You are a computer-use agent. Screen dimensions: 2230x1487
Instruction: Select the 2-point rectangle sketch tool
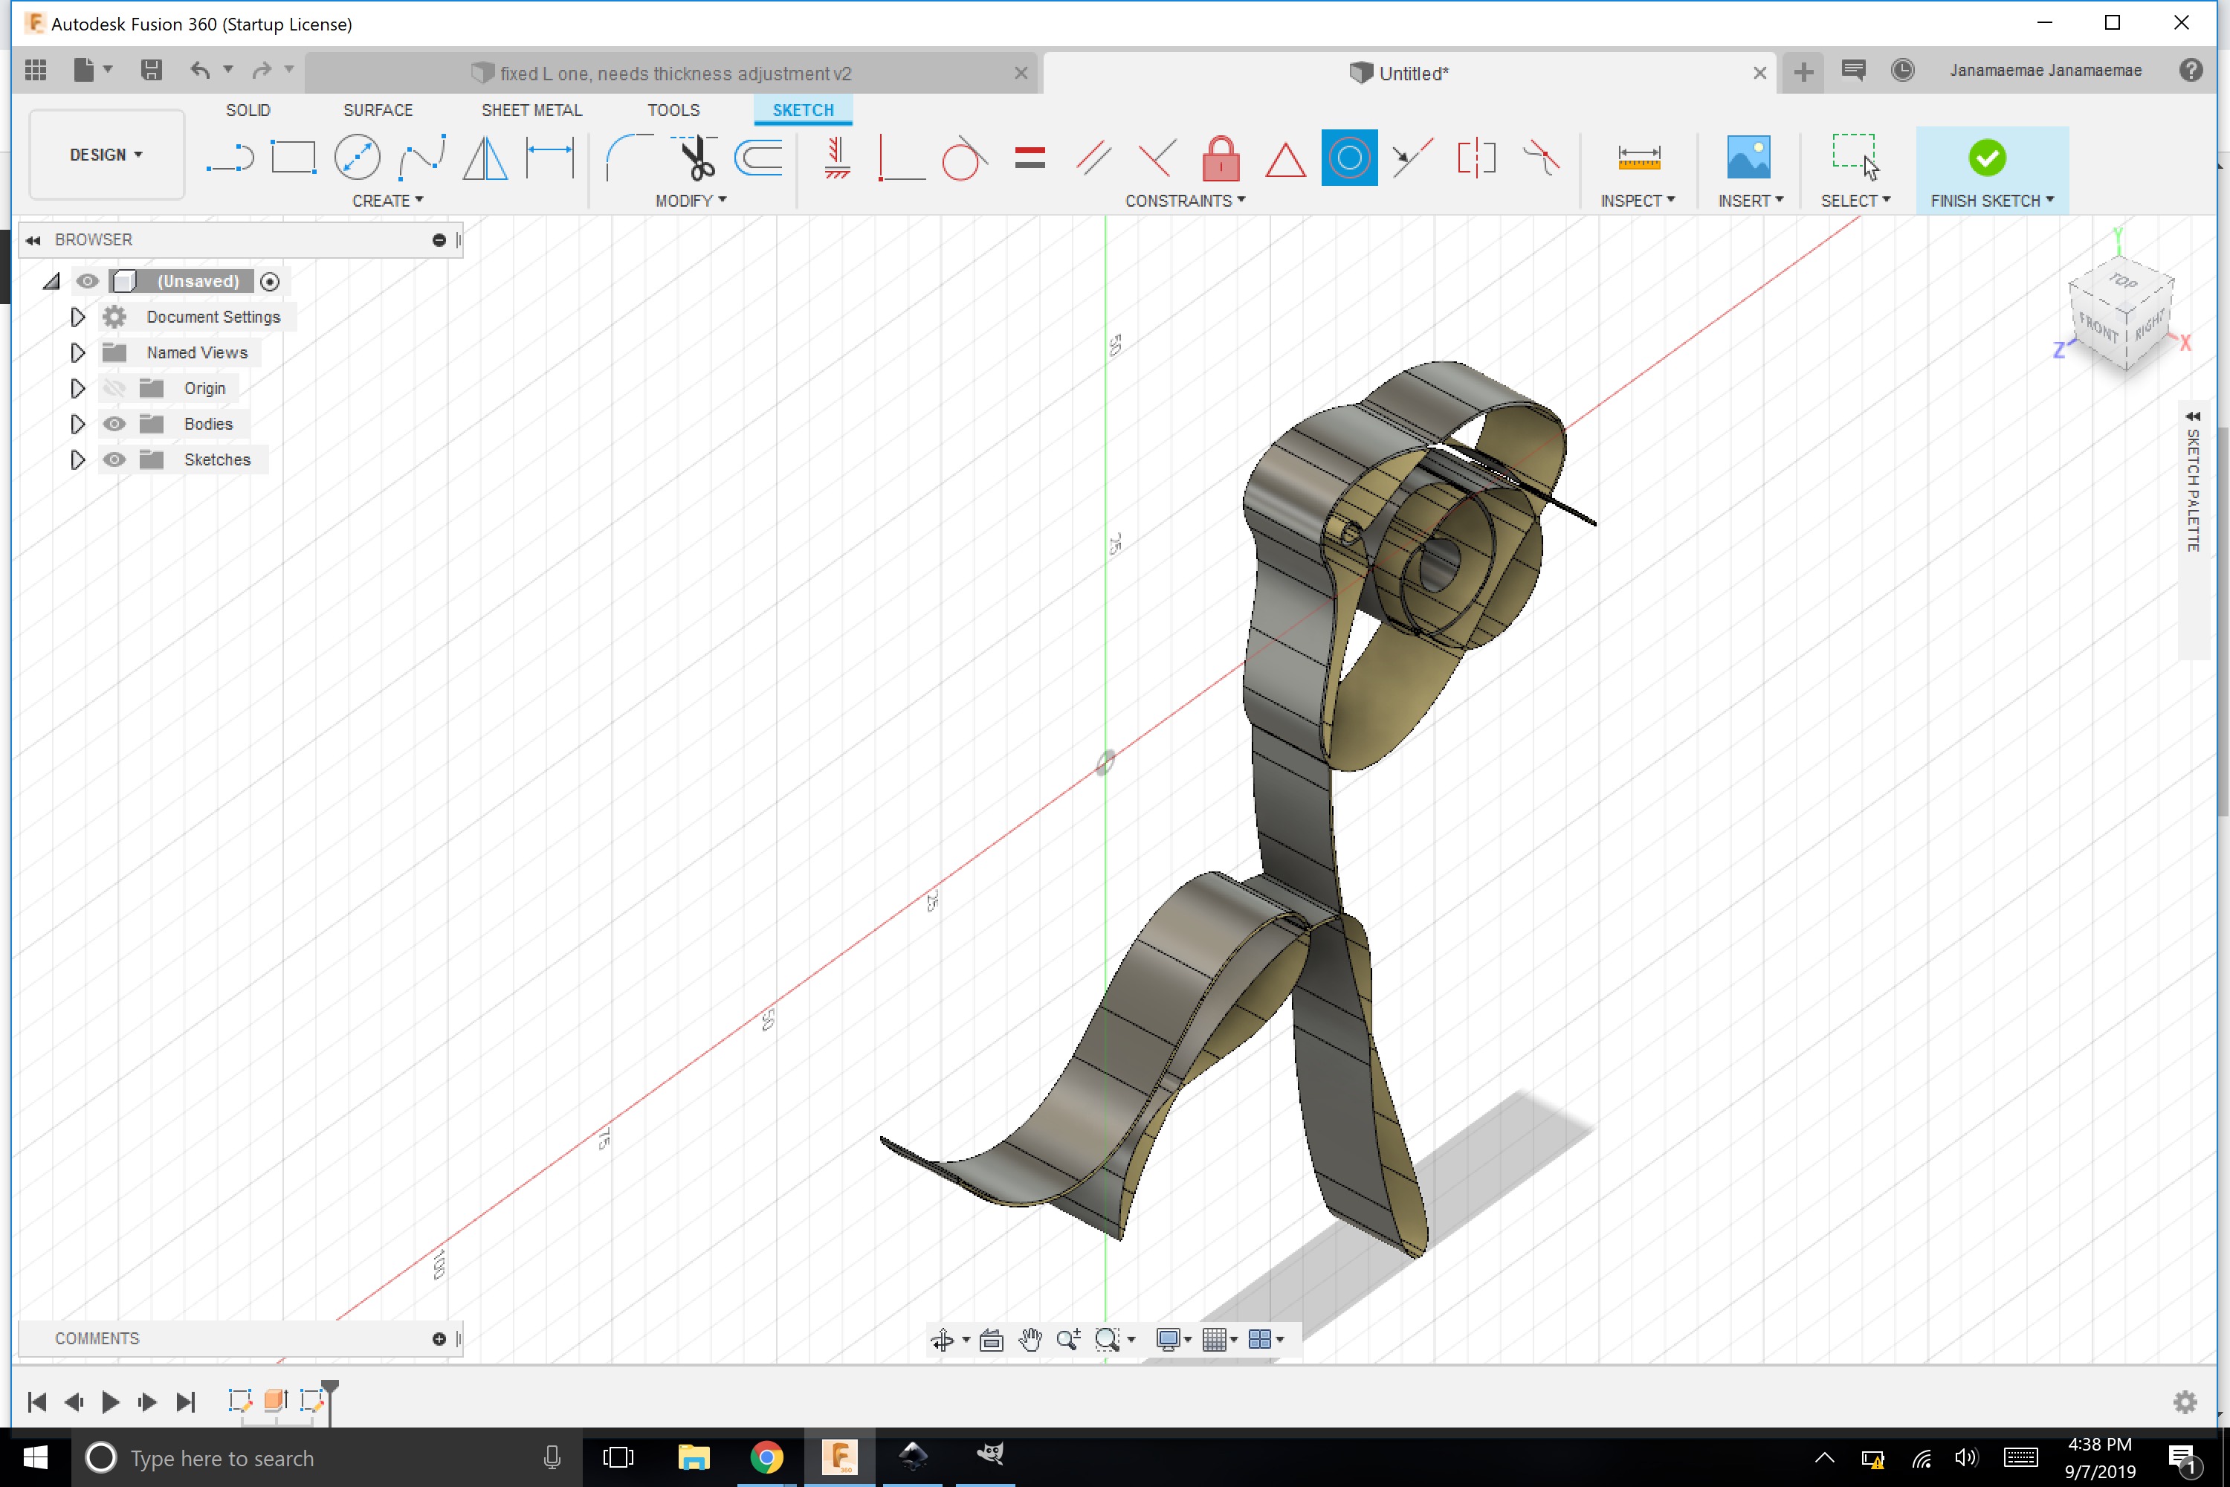point(293,158)
